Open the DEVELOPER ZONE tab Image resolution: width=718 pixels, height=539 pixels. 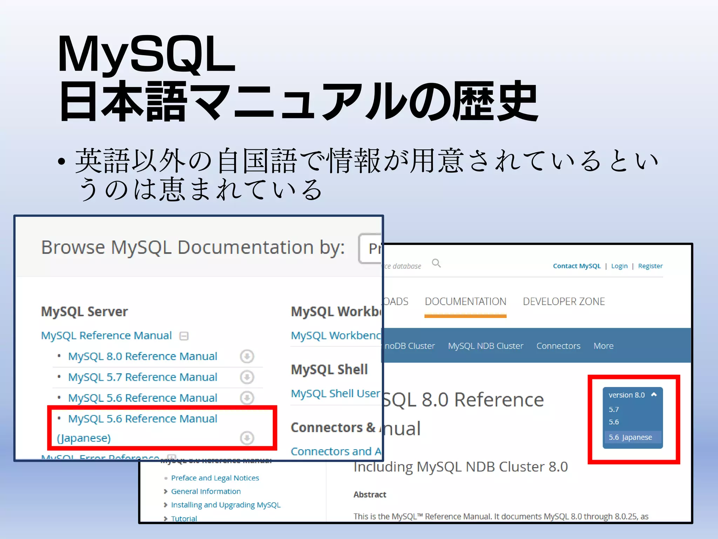[564, 301]
